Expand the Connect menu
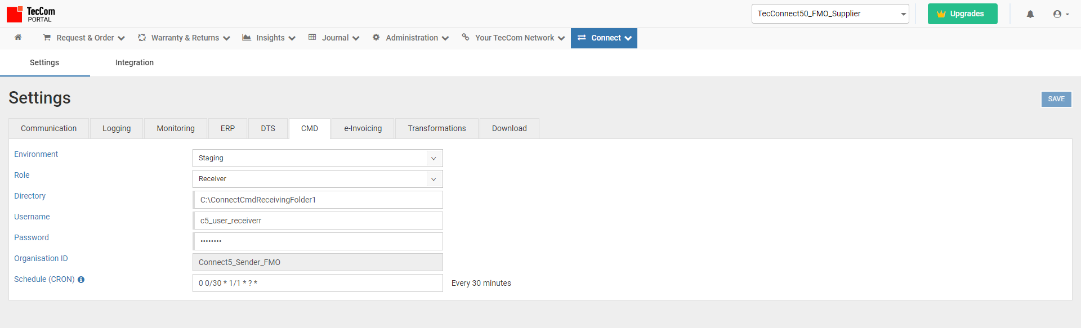Viewport: 1081px width, 328px height. point(604,38)
